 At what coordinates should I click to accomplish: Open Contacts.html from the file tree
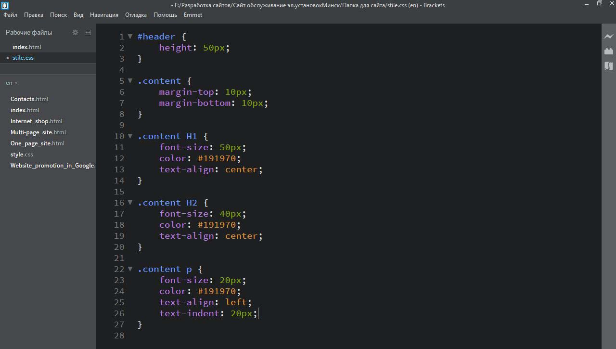pyautogui.click(x=29, y=99)
